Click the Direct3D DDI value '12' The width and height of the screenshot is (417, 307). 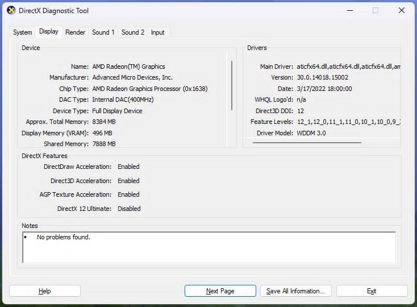click(301, 111)
